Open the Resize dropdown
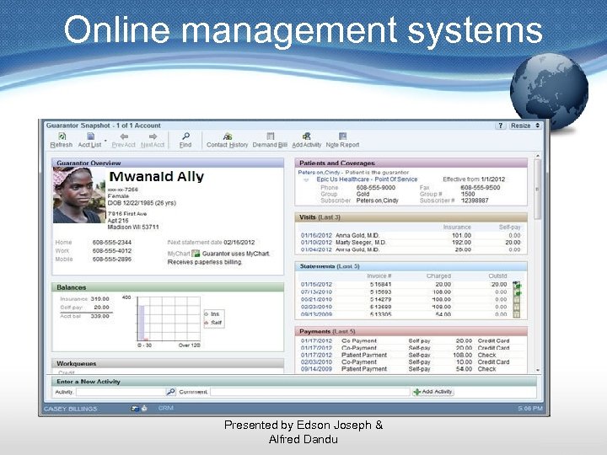The height and width of the screenshot is (455, 607). click(525, 126)
